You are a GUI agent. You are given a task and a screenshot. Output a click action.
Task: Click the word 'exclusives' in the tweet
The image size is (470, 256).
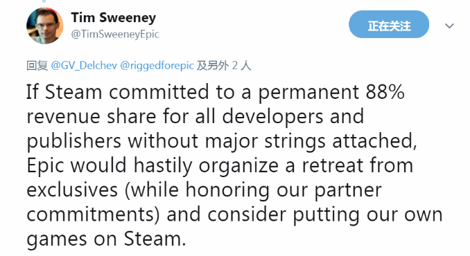click(x=72, y=190)
